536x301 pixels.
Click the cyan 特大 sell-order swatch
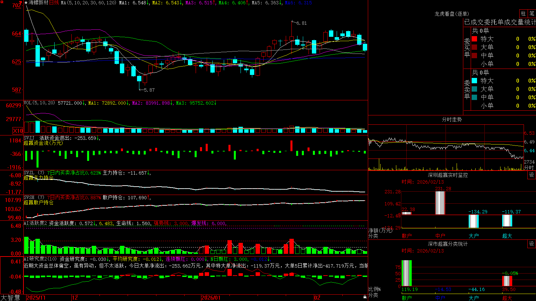[x=474, y=81]
